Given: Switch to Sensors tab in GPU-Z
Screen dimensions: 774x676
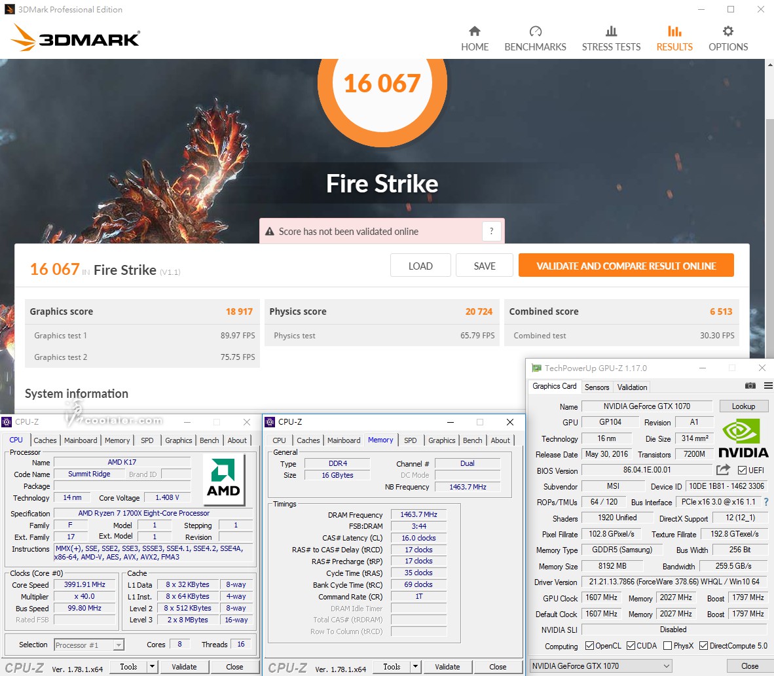Looking at the screenshot, I should coord(597,387).
